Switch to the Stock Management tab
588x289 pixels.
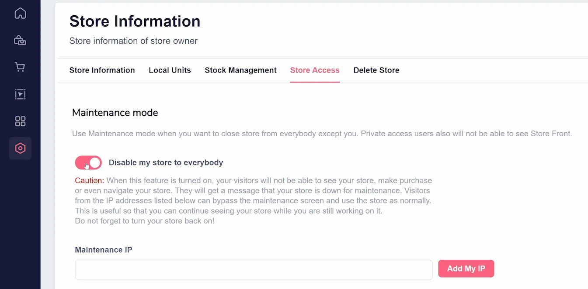pyautogui.click(x=240, y=70)
